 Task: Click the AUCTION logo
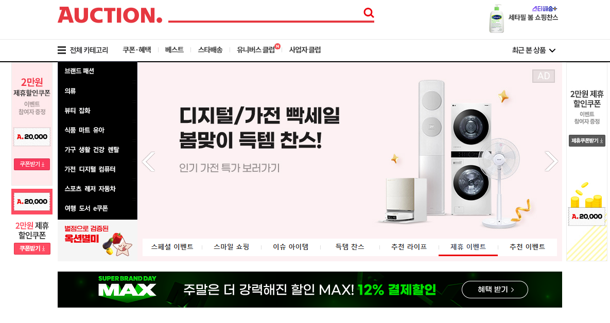point(110,15)
